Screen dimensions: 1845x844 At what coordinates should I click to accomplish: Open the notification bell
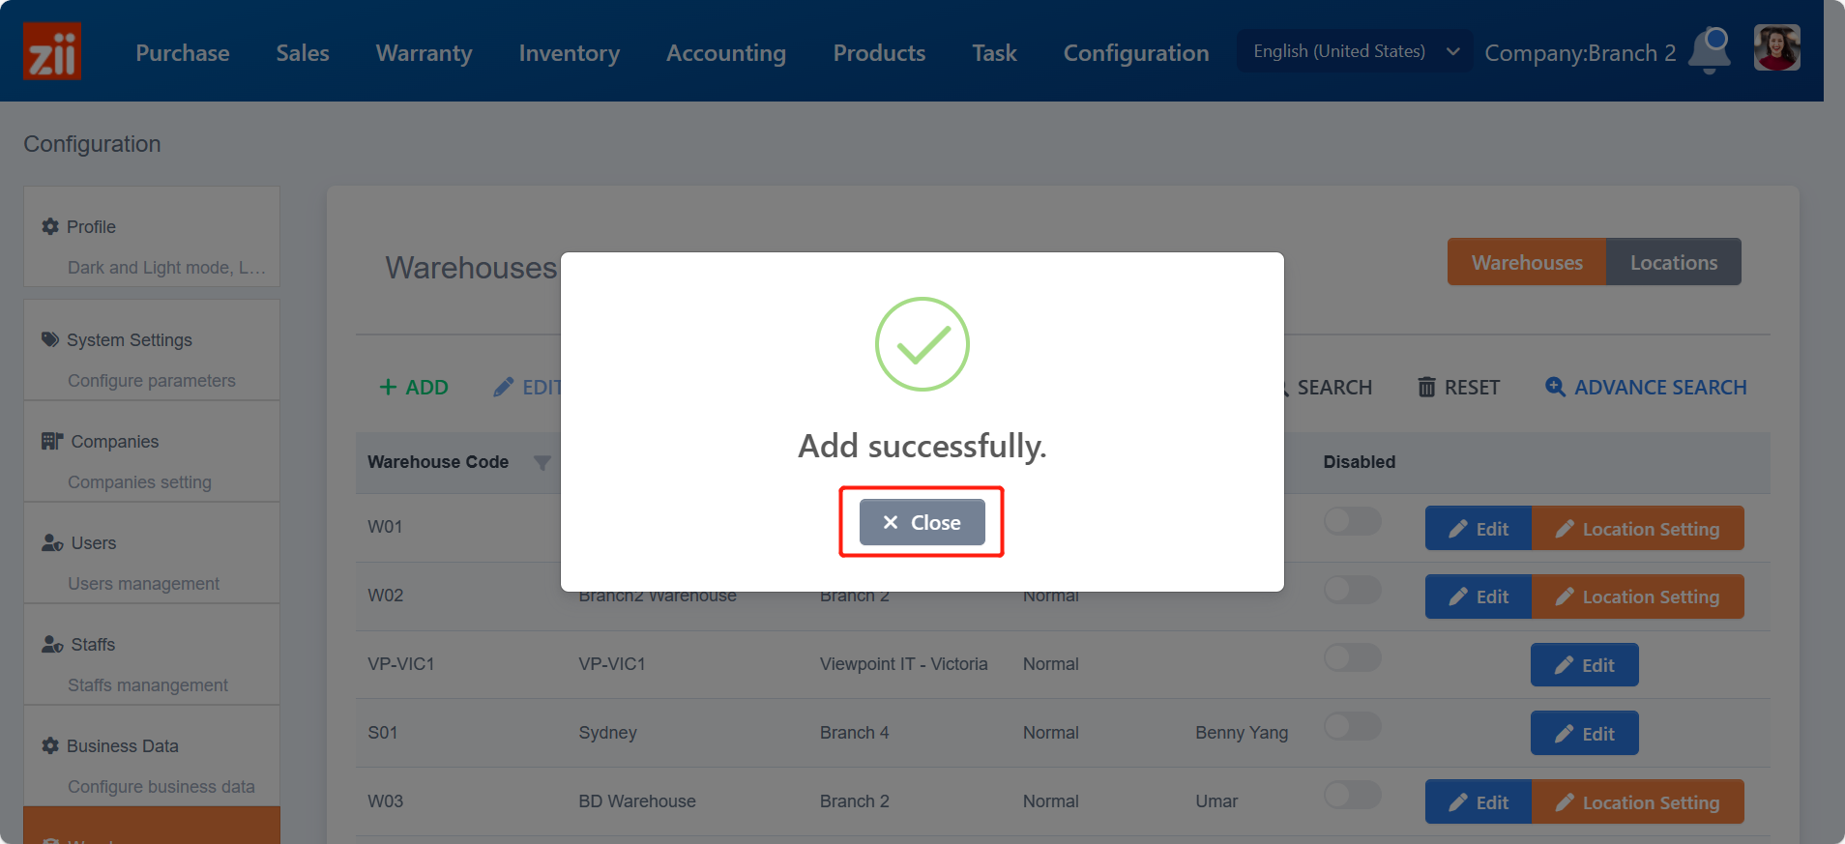tap(1710, 50)
